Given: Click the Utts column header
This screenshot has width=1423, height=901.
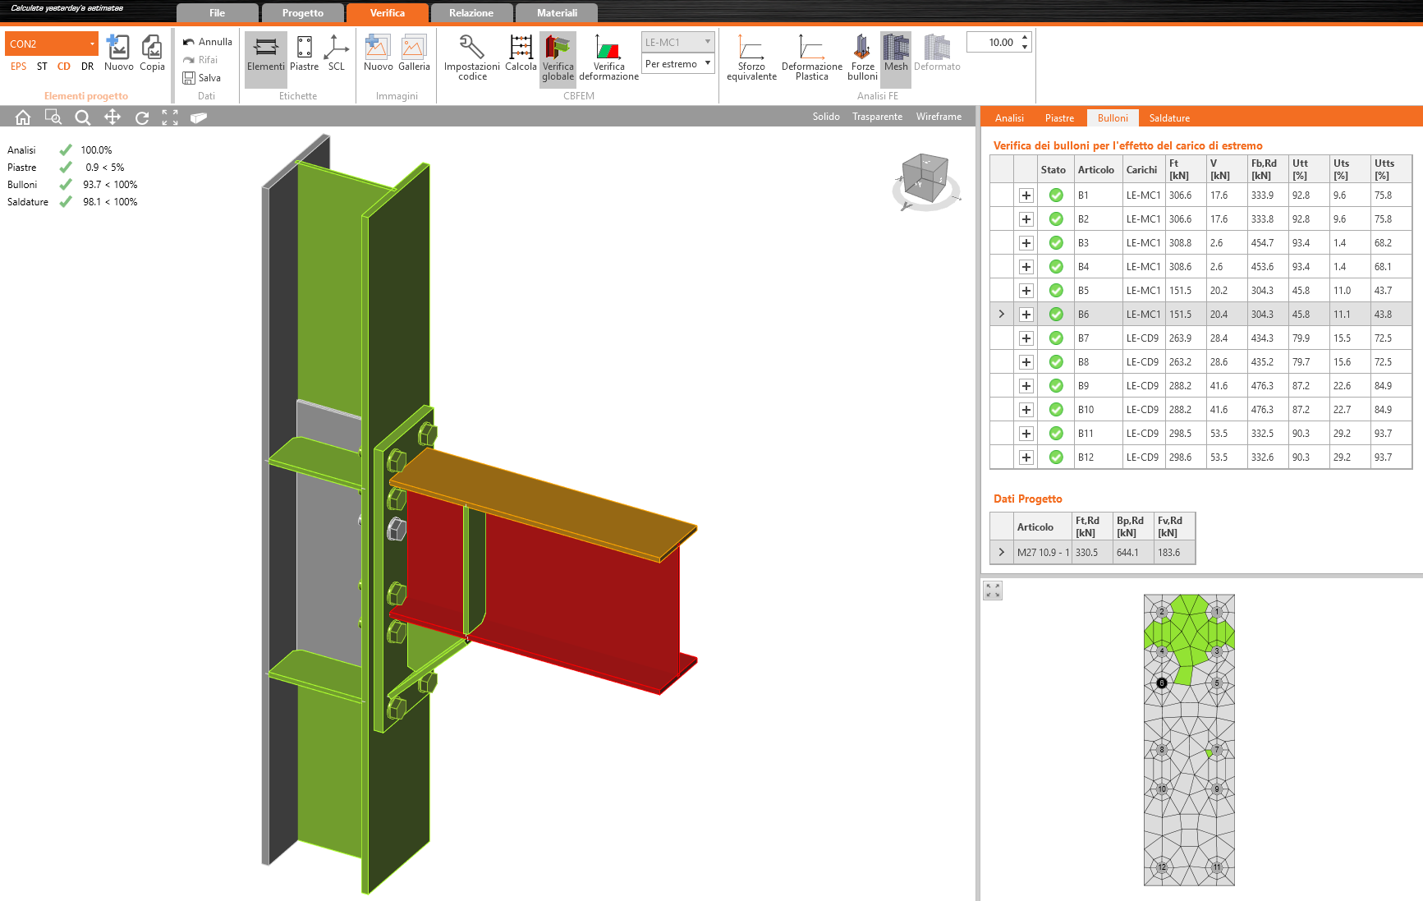Looking at the screenshot, I should (x=1391, y=169).
